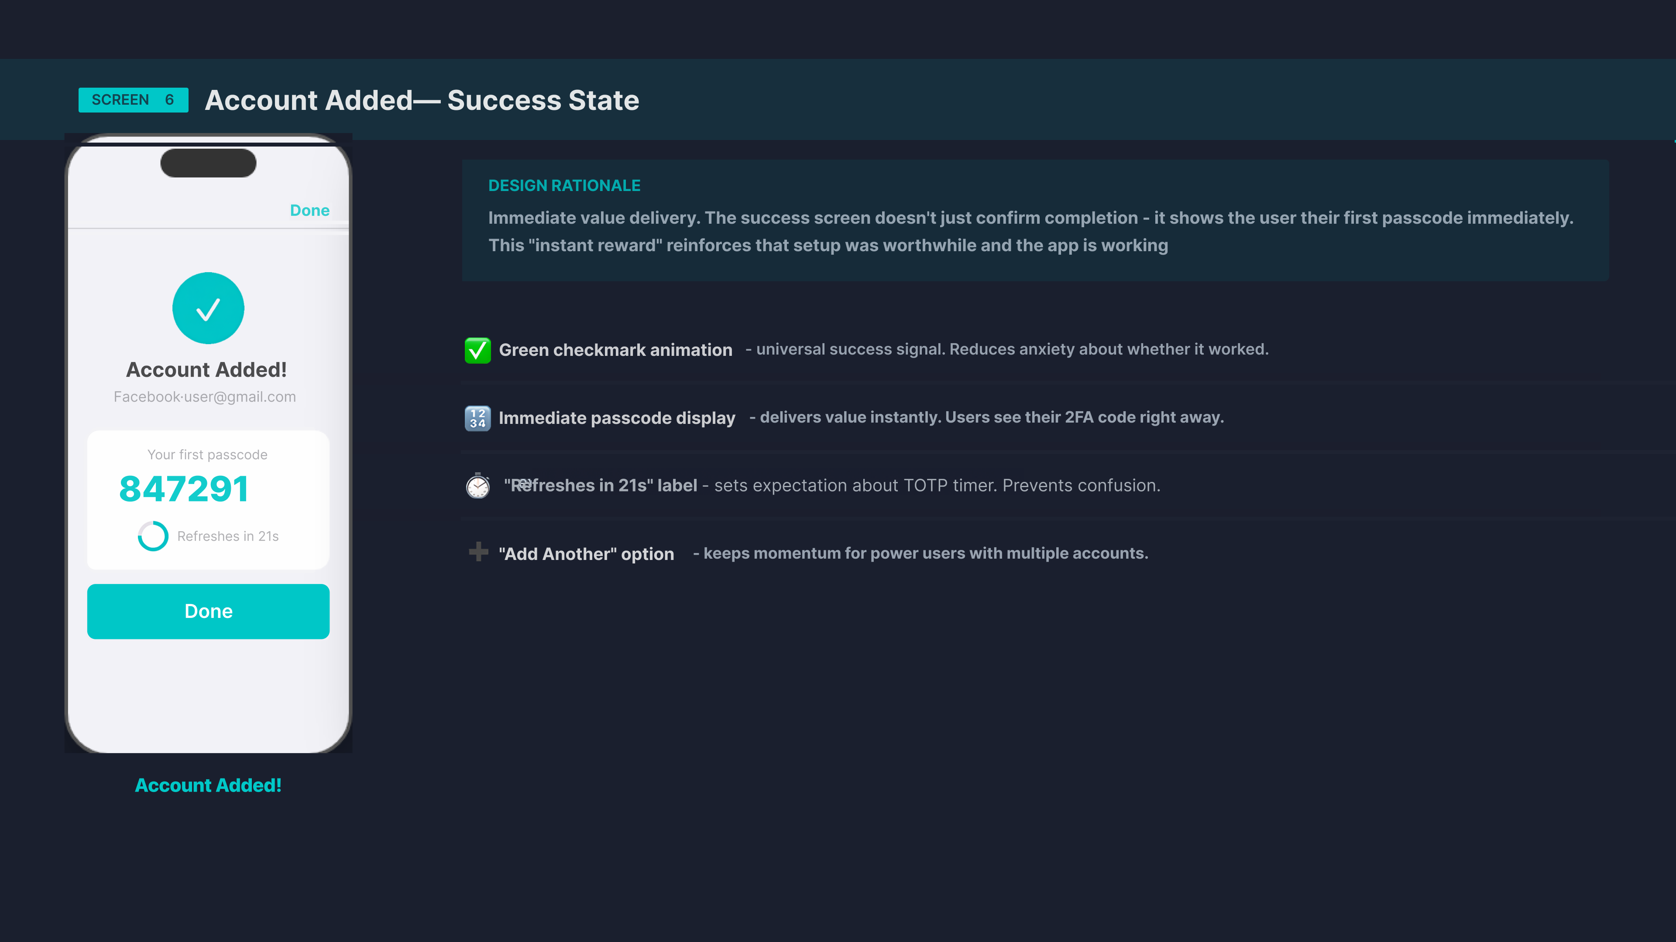Click the stopwatch emoji icon
The image size is (1676, 942).
[x=477, y=486]
